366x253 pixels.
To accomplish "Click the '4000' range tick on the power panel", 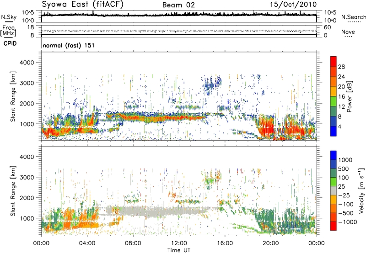I will click(x=27, y=63).
